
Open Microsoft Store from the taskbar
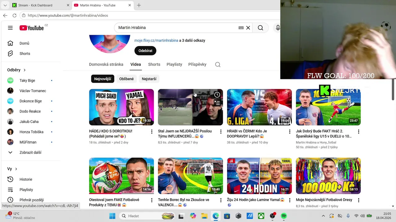[227, 216]
